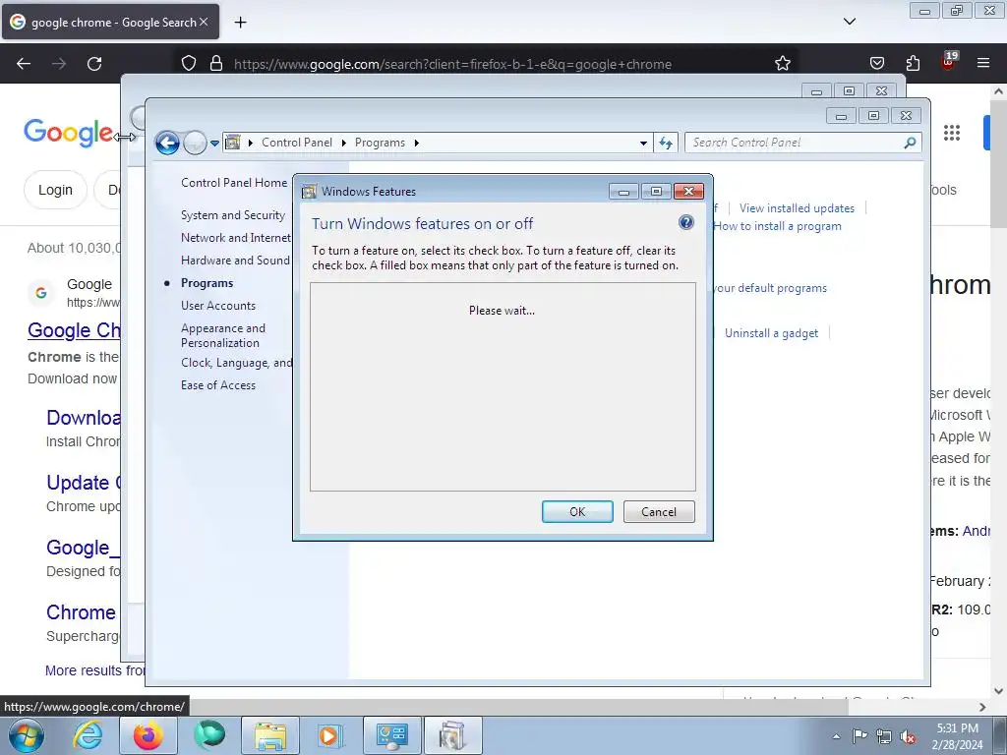
Task: Open the Google apps grid icon
Action: [952, 133]
